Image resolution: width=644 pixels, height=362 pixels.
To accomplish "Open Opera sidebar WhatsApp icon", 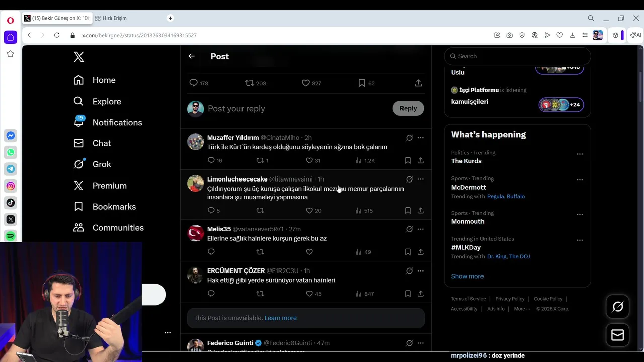I will pos(11,152).
